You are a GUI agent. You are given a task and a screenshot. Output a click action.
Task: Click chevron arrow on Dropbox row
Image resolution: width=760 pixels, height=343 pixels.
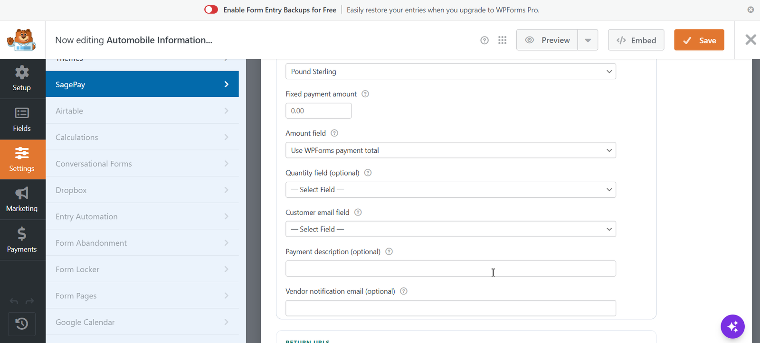pyautogui.click(x=227, y=190)
